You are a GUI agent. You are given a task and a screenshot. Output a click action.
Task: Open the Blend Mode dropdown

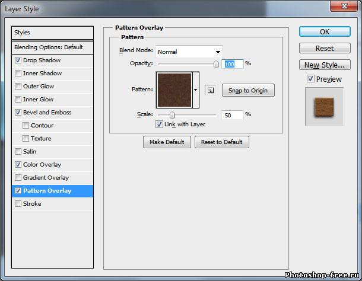tap(189, 52)
